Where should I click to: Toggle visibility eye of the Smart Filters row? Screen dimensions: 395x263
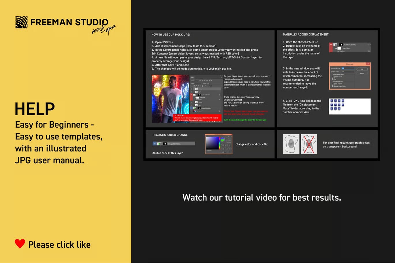(336, 48)
